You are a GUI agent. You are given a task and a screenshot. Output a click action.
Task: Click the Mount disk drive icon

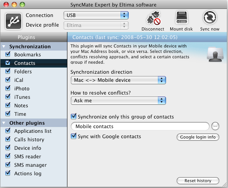pyautogui.click(x=181, y=18)
